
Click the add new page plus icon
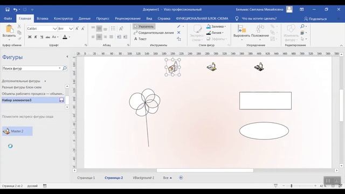[181, 178]
